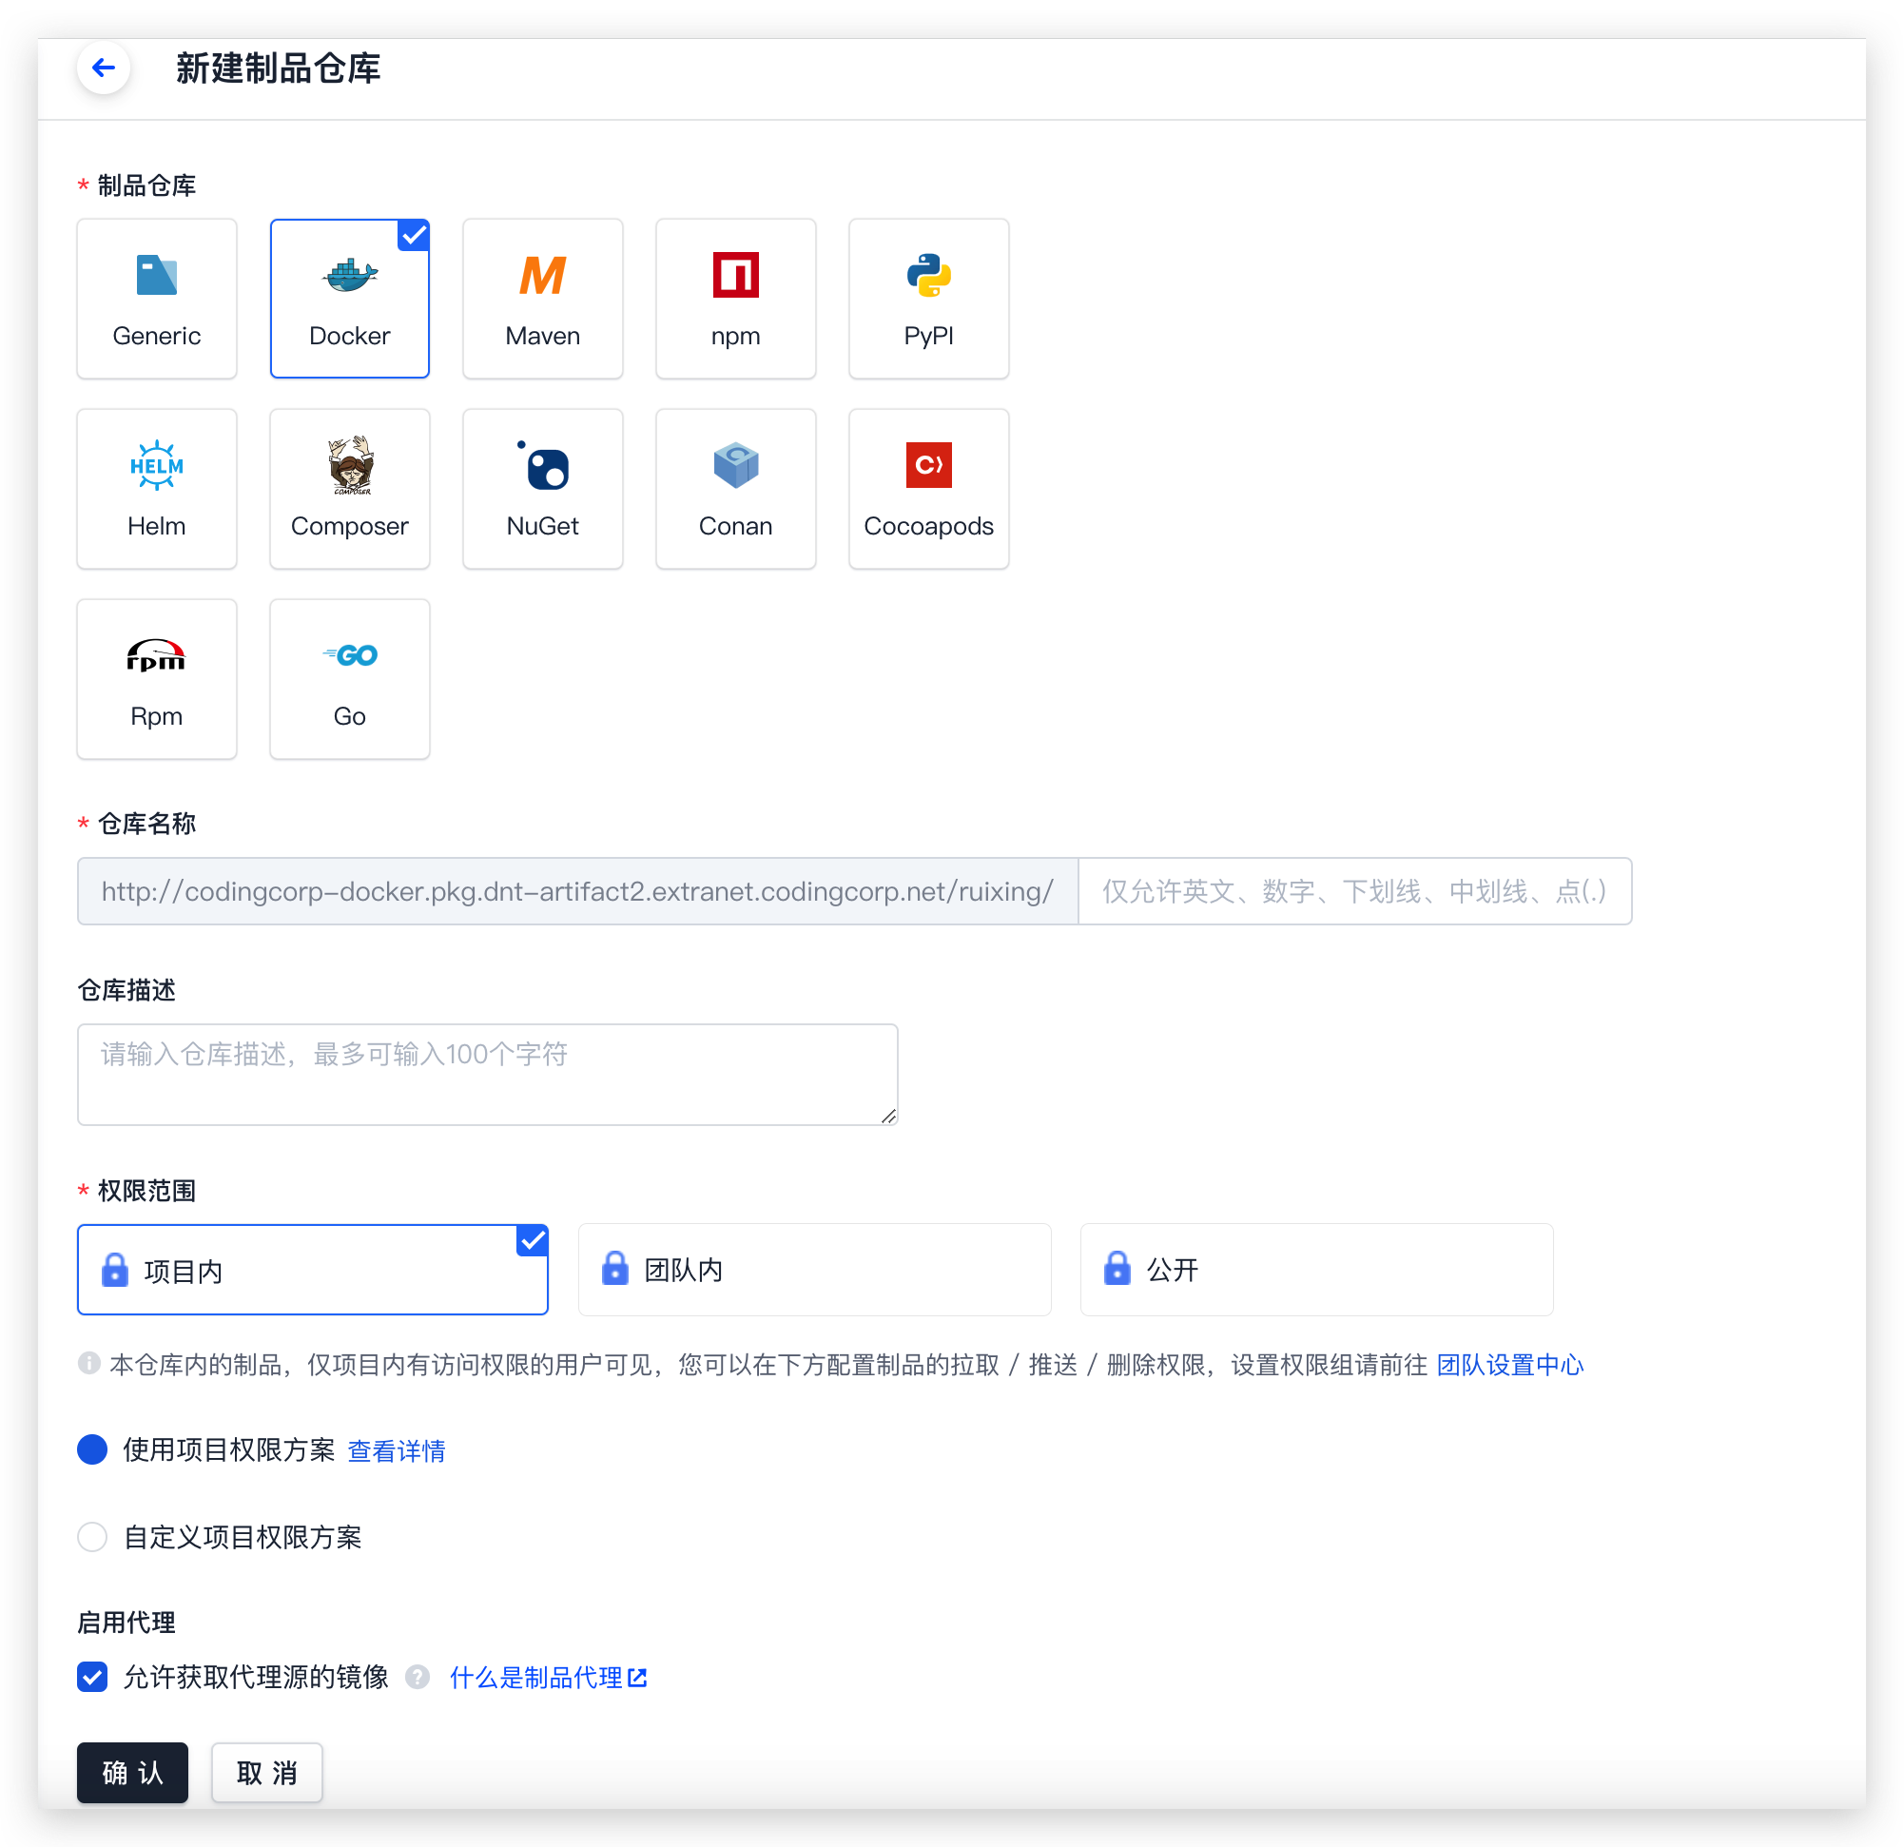Select 使用项目权限方案 radio option
This screenshot has width=1904, height=1847.
pyautogui.click(x=92, y=1449)
